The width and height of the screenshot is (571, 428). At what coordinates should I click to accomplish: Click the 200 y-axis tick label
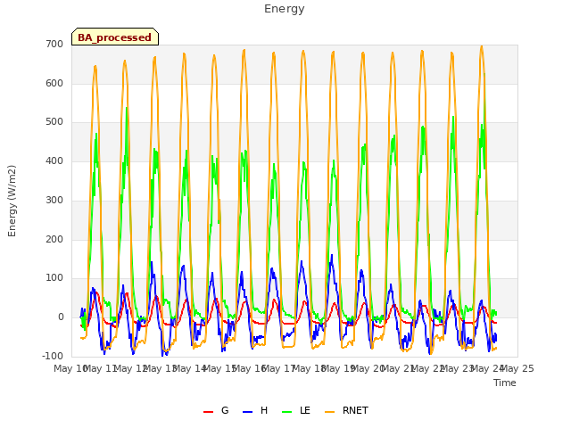coord(54,240)
